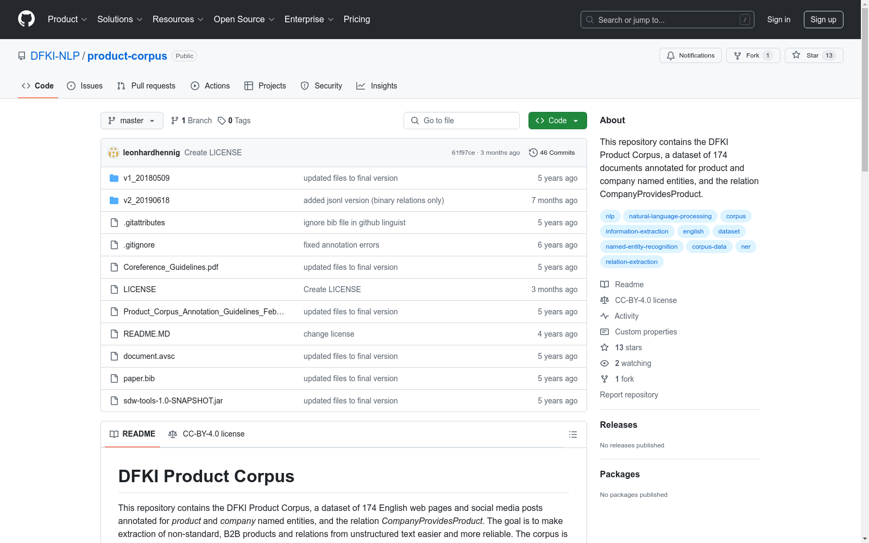Click the Sign up button
Screen dimensions: 869x543
tap(823, 20)
